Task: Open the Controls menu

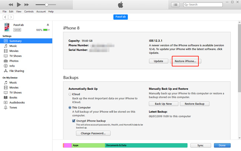Action: click(29, 11)
